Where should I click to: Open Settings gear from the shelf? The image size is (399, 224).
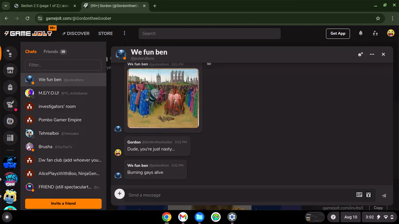(x=232, y=217)
